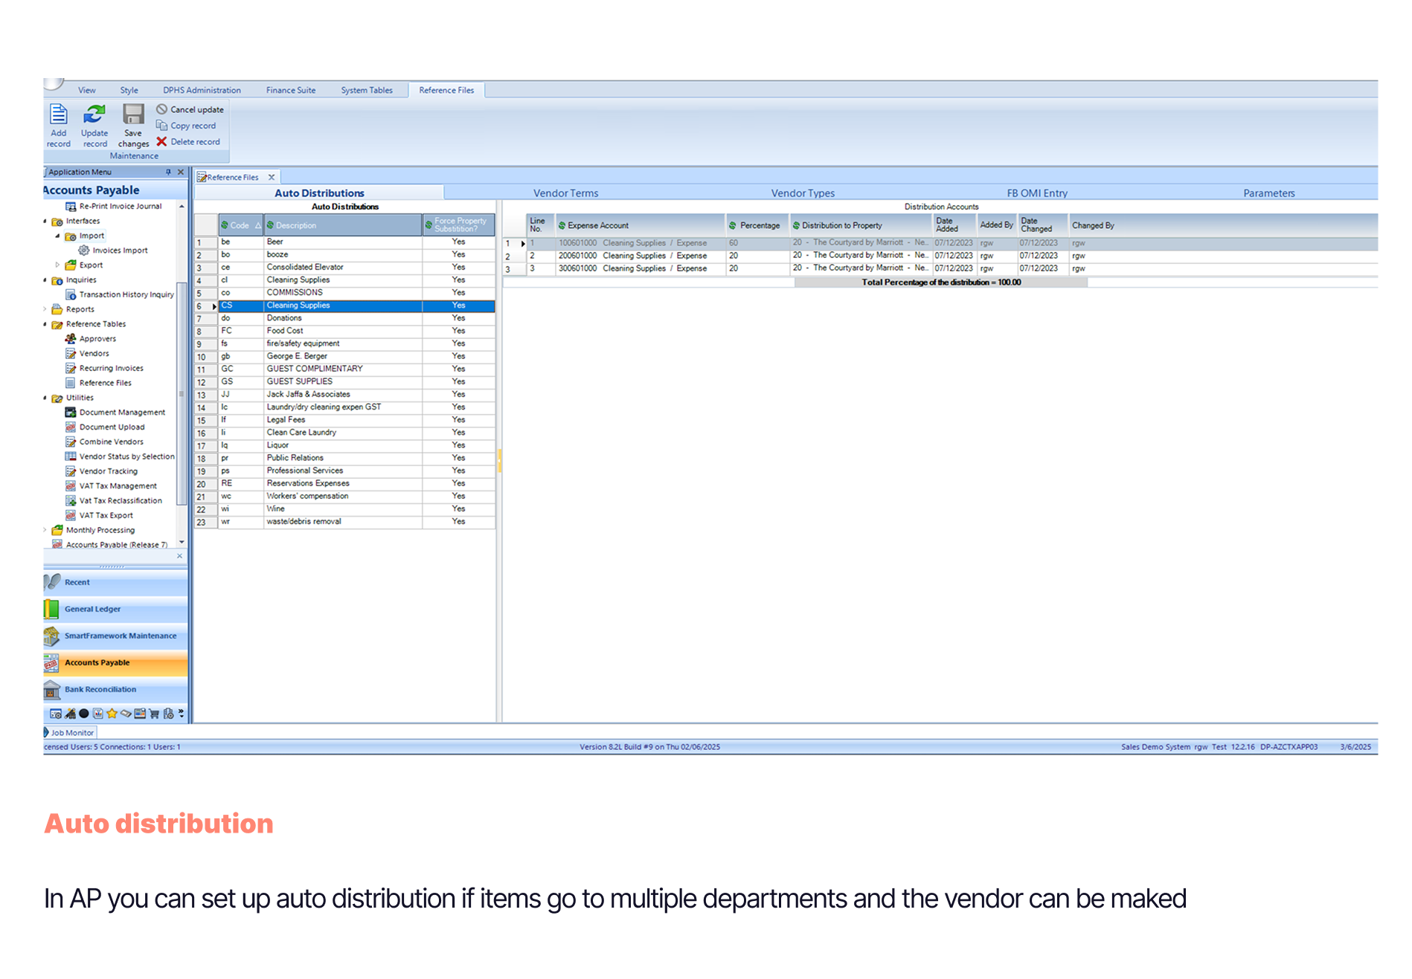The width and height of the screenshot is (1412, 979).
Task: Open the Style ribbon tab
Action: [129, 90]
